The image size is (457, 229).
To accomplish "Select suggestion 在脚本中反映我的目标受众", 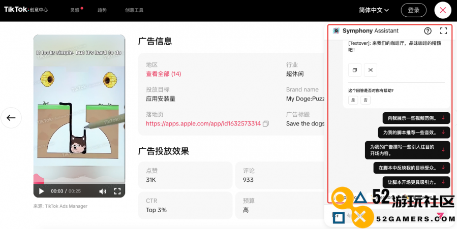I will click(412, 168).
